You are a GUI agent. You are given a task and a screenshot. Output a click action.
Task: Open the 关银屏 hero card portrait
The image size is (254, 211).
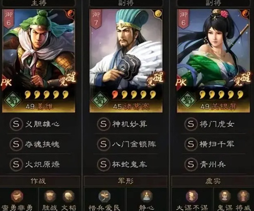coord(214,61)
